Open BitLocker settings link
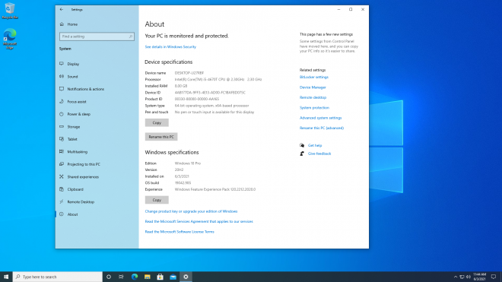The width and height of the screenshot is (502, 282). point(313,77)
